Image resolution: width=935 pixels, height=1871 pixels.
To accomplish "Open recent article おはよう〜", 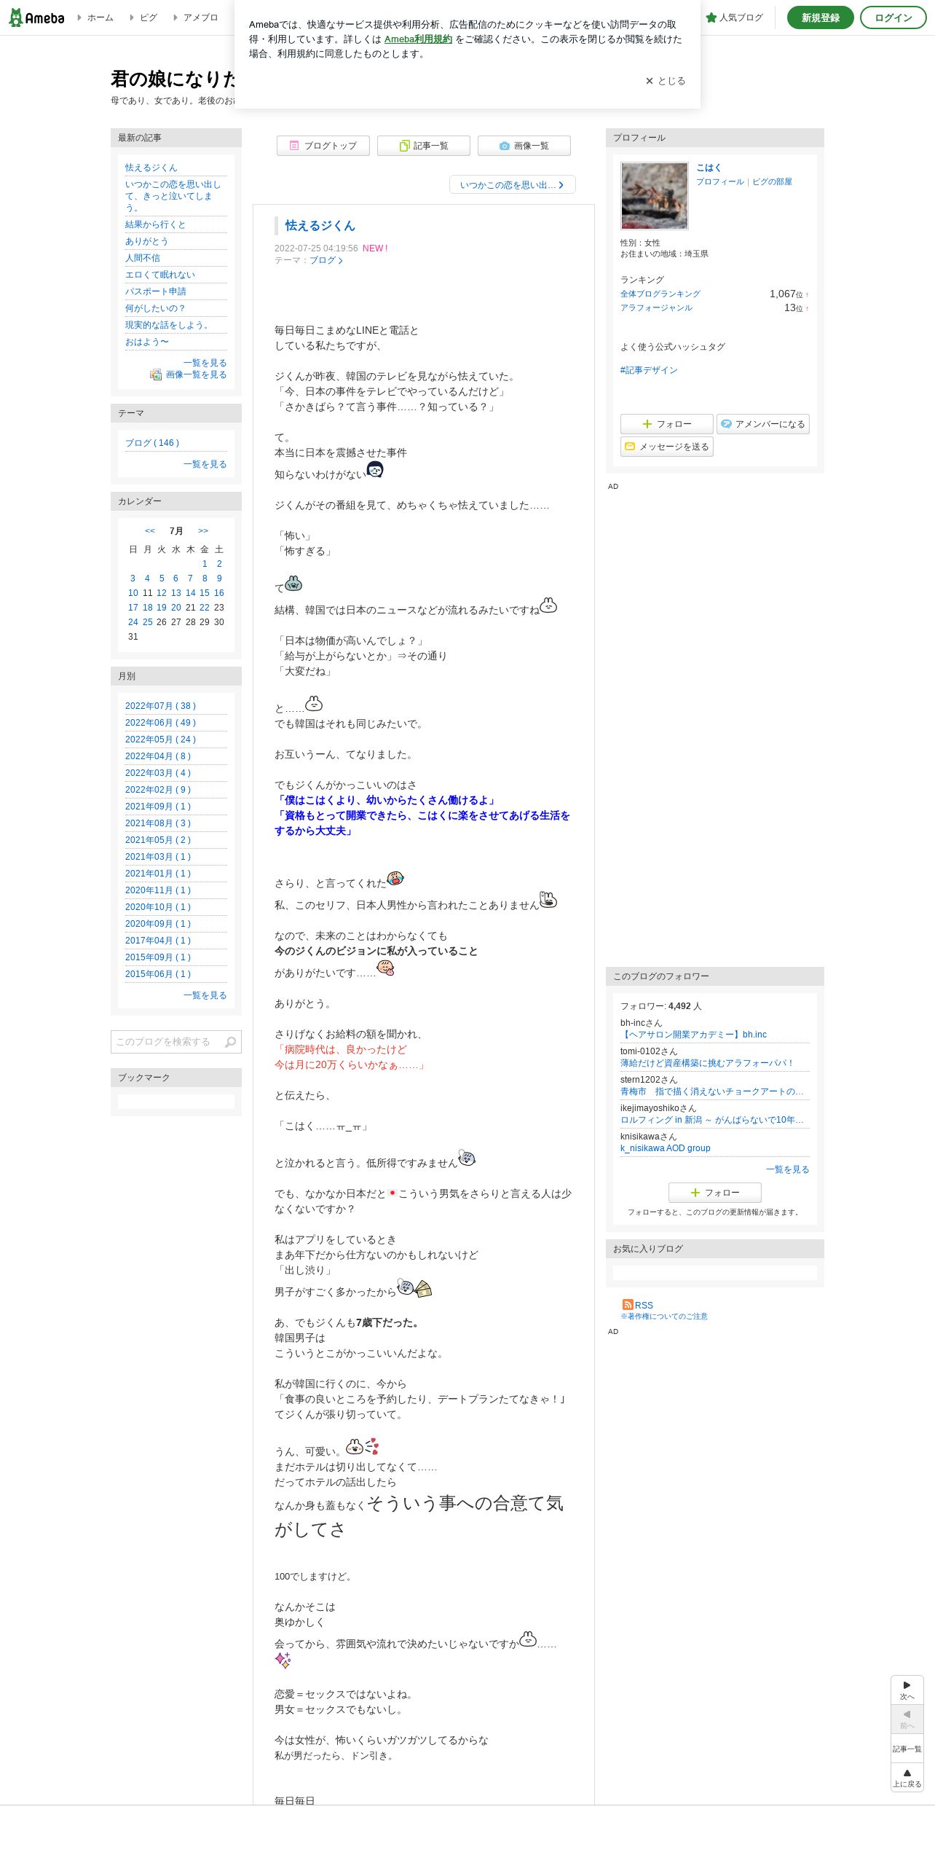I will 146,342.
